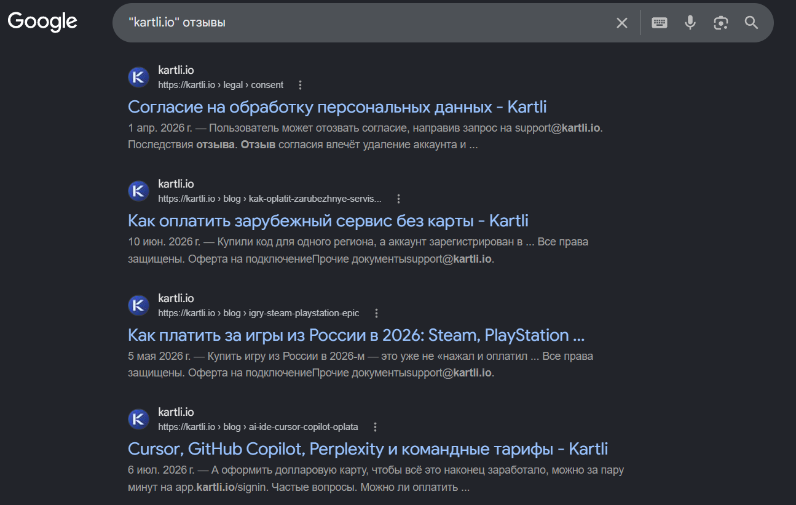Open "Как платить за игры из России в 2026" result
Viewport: 796px width, 505px height.
pyautogui.click(x=356, y=335)
